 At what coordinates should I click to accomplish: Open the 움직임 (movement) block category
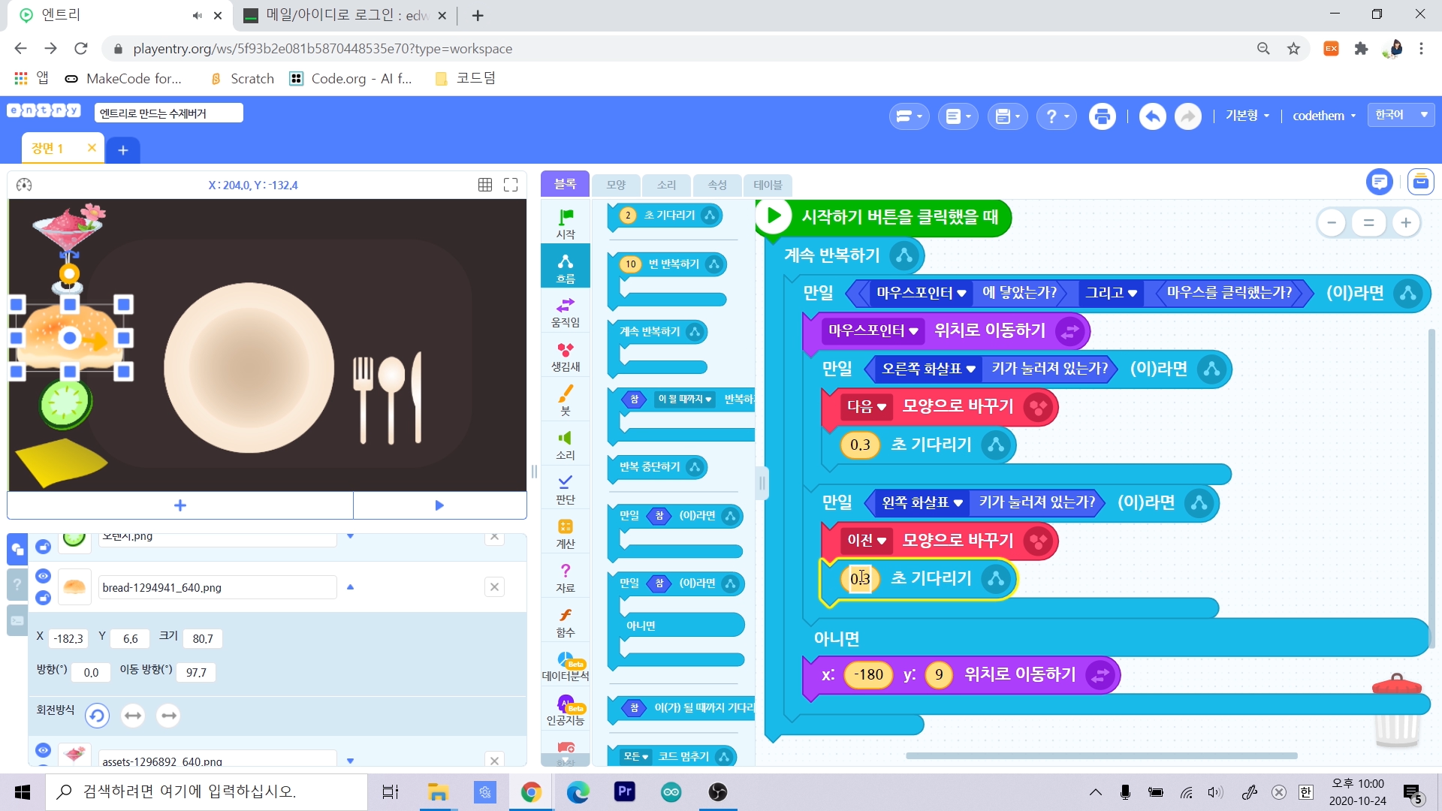click(x=565, y=312)
